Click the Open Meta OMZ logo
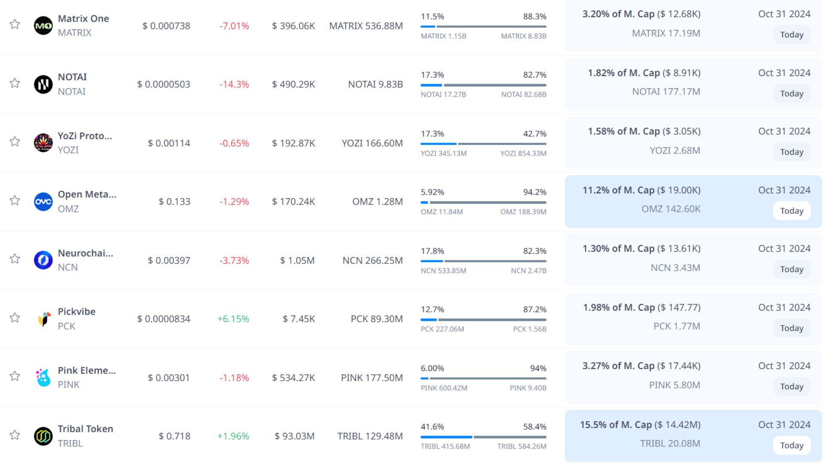 pyautogui.click(x=43, y=201)
